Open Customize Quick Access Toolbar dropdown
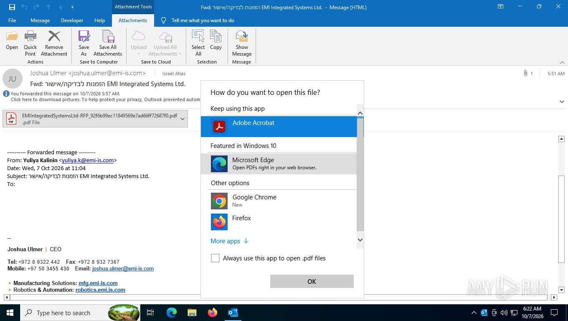 (x=72, y=7)
